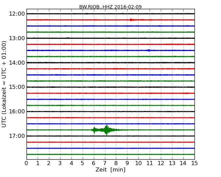
Task: Click the small red burst on 12:15 trace
Action: click(131, 20)
